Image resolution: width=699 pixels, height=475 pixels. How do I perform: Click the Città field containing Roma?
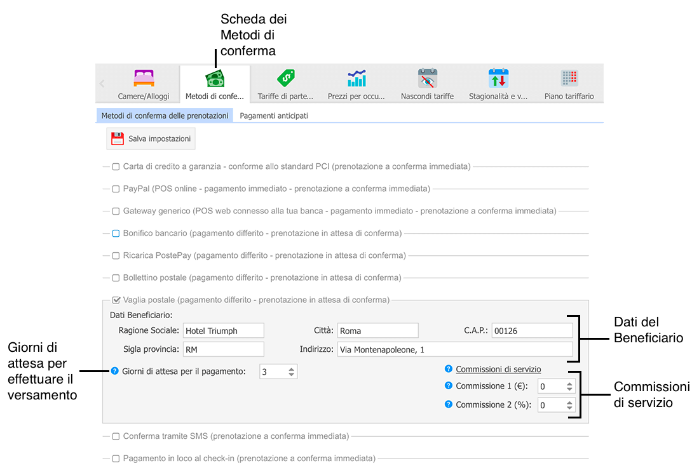(377, 331)
